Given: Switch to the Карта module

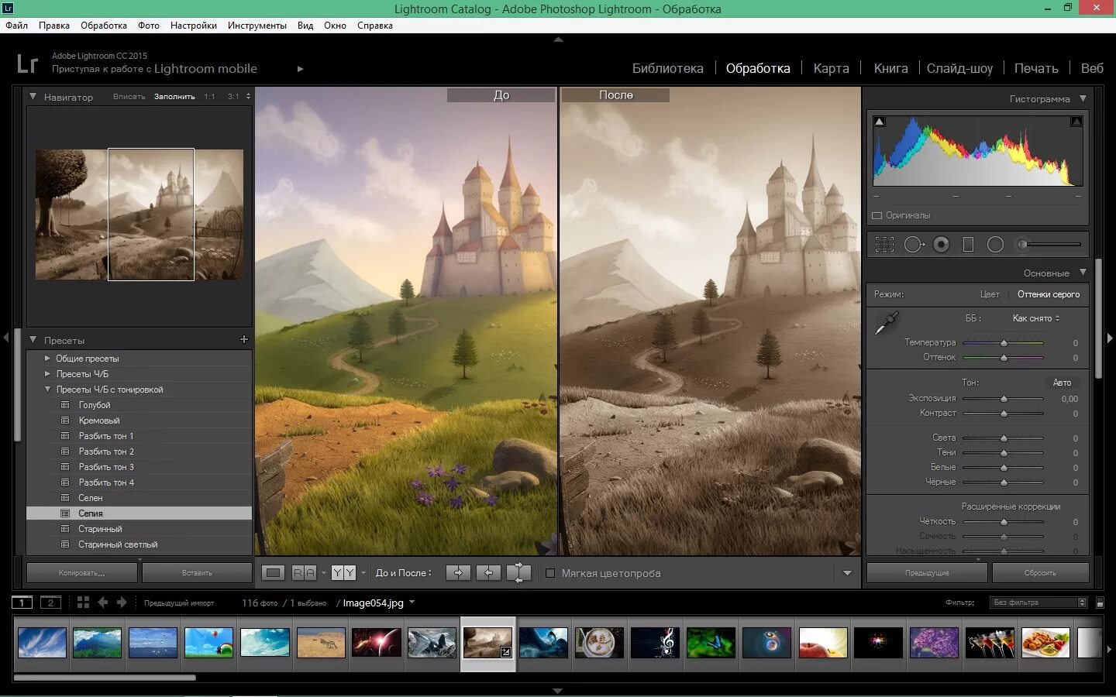Looking at the screenshot, I should 832,68.
